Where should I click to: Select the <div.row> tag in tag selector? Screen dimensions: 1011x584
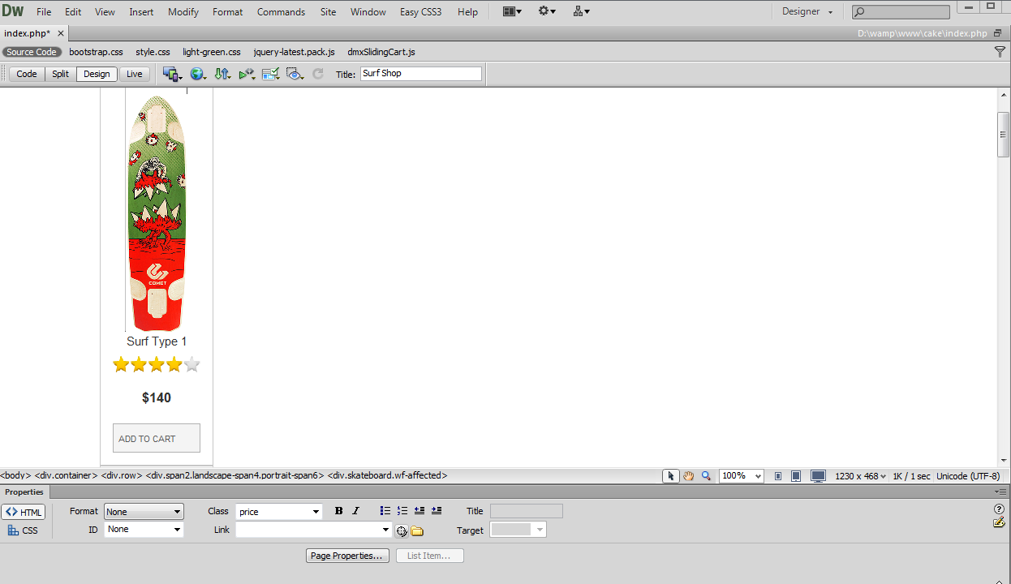pyautogui.click(x=122, y=476)
